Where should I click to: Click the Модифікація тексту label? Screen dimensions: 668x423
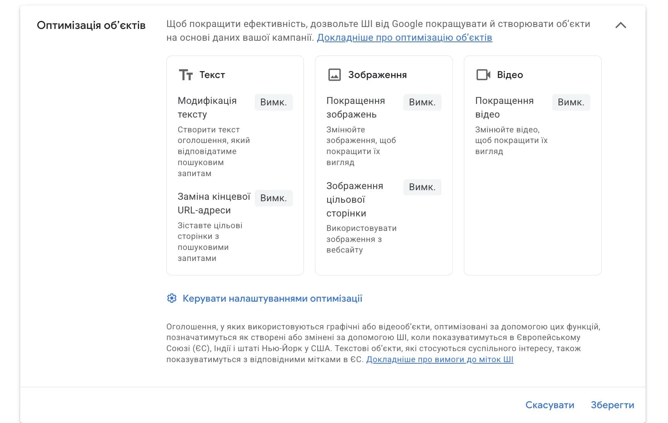pyautogui.click(x=207, y=108)
